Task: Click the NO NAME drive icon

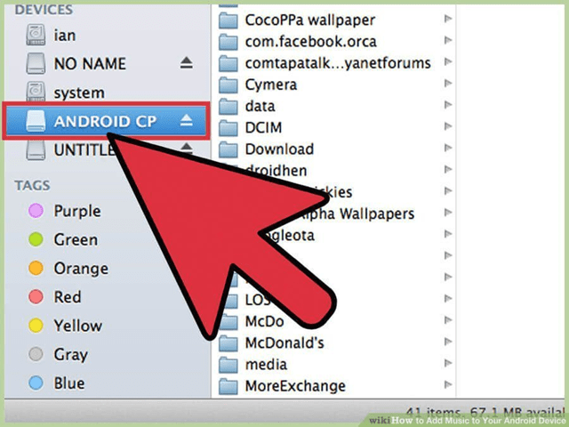Action: pyautogui.click(x=36, y=63)
